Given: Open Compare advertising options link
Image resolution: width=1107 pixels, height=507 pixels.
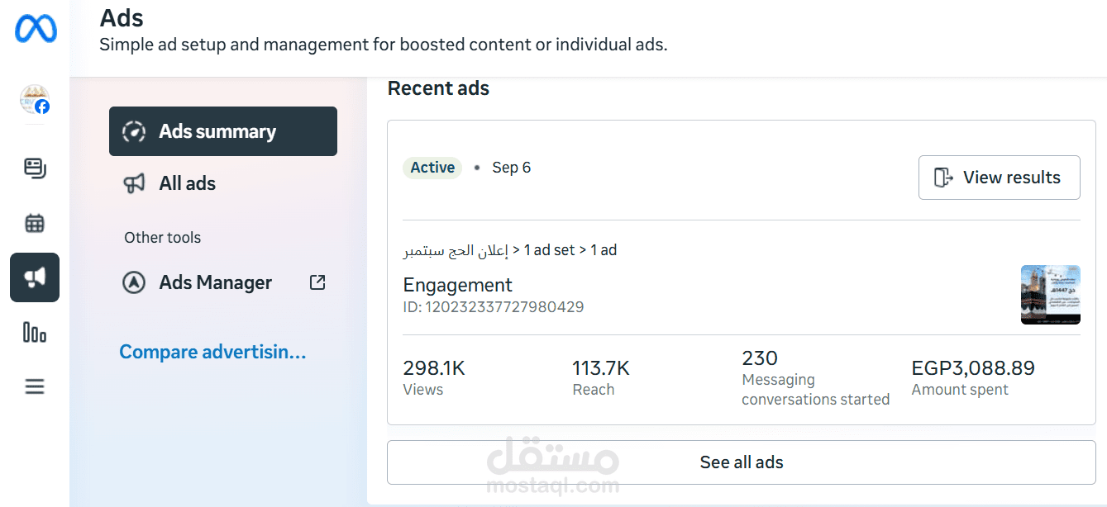Looking at the screenshot, I should pyautogui.click(x=212, y=352).
